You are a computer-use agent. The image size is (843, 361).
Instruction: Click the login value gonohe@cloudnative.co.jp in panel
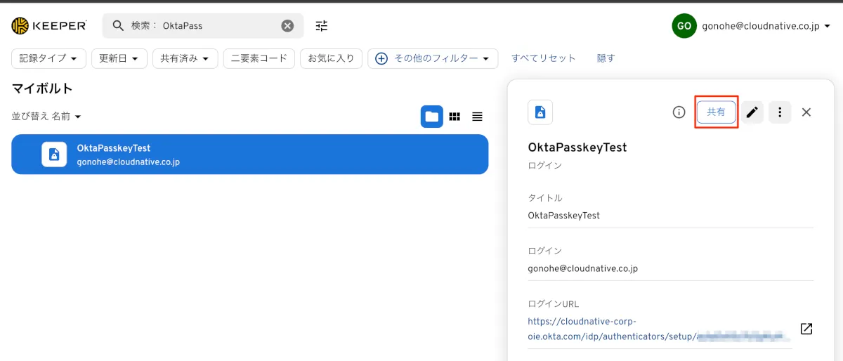pyautogui.click(x=583, y=268)
